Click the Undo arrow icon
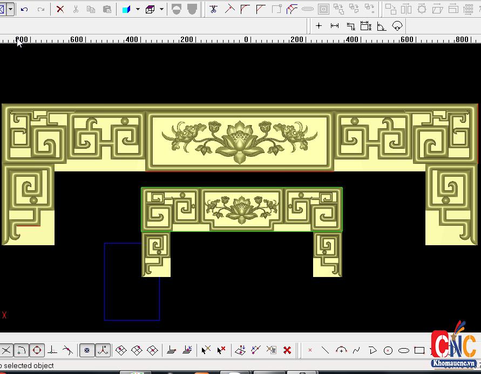This screenshot has height=374, width=481. 24,9
